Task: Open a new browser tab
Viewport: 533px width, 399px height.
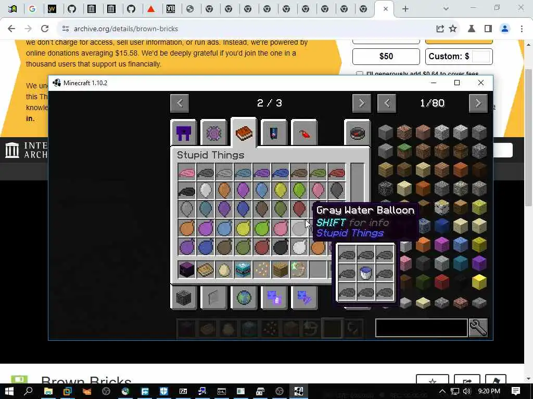Action: [x=405, y=9]
